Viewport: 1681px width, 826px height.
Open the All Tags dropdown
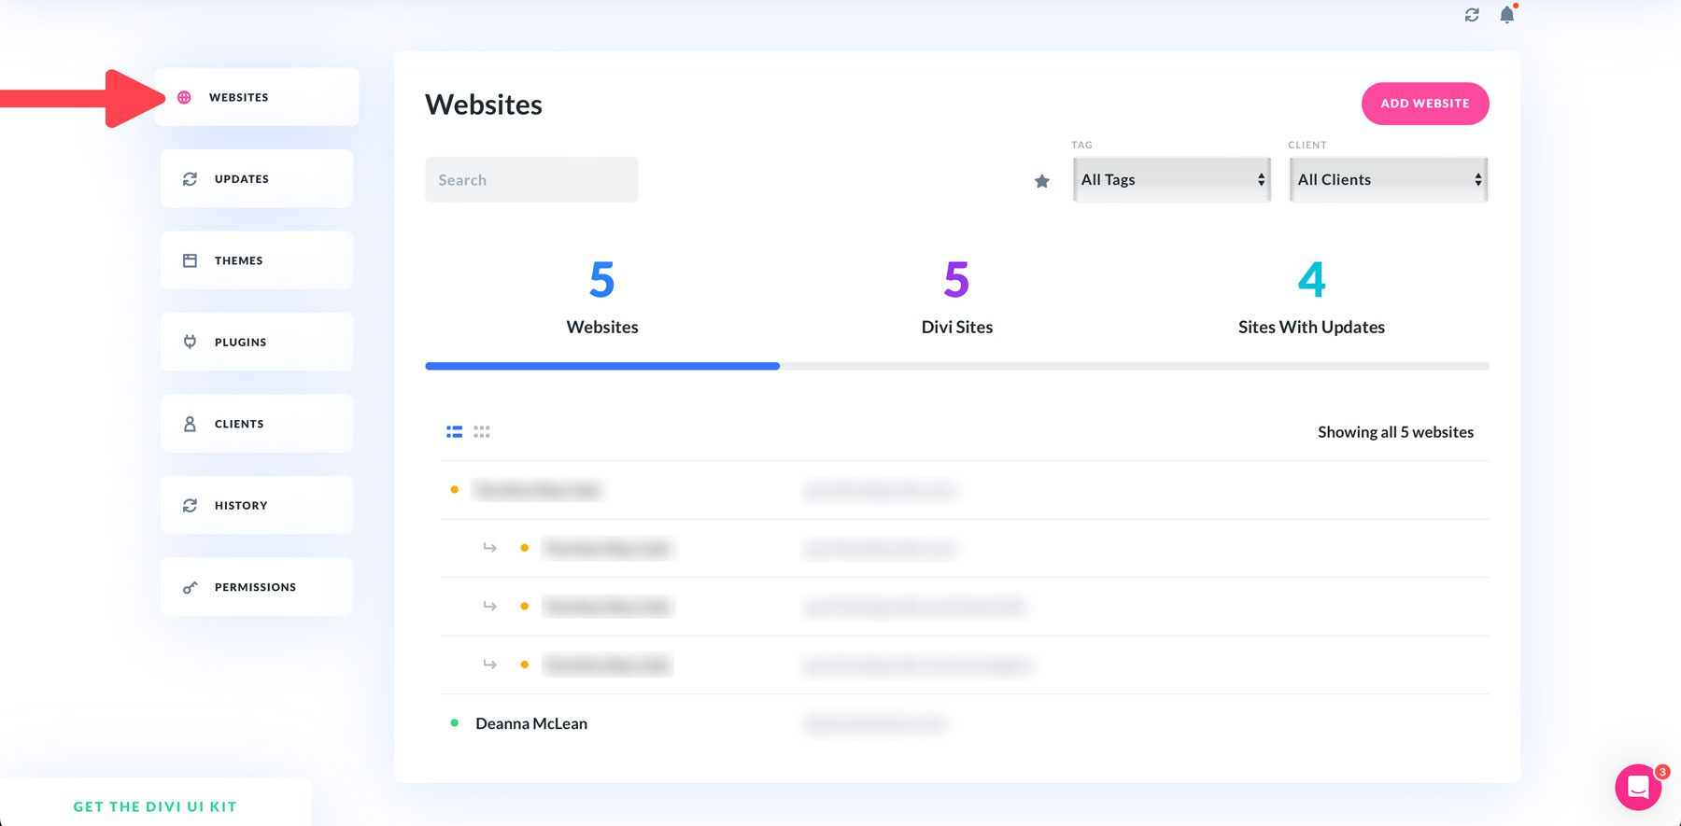pyautogui.click(x=1172, y=179)
